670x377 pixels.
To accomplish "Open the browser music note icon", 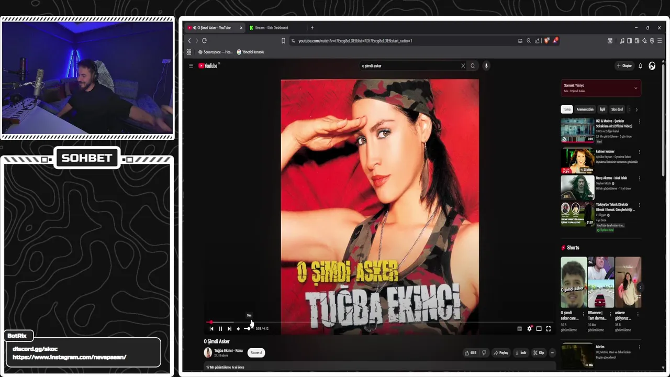I will click(x=621, y=41).
